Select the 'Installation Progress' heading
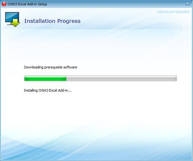 click(x=52, y=21)
